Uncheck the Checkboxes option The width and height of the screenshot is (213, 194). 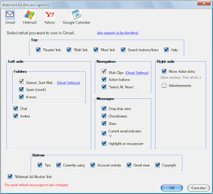coord(104,116)
